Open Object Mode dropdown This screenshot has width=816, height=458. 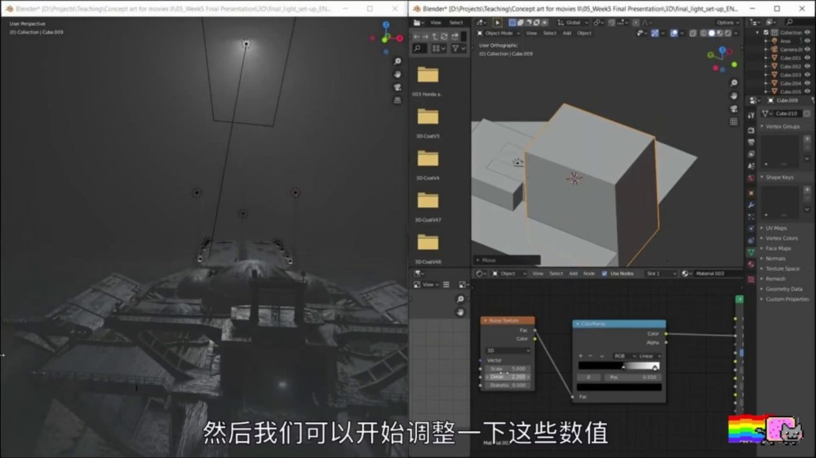(x=499, y=33)
